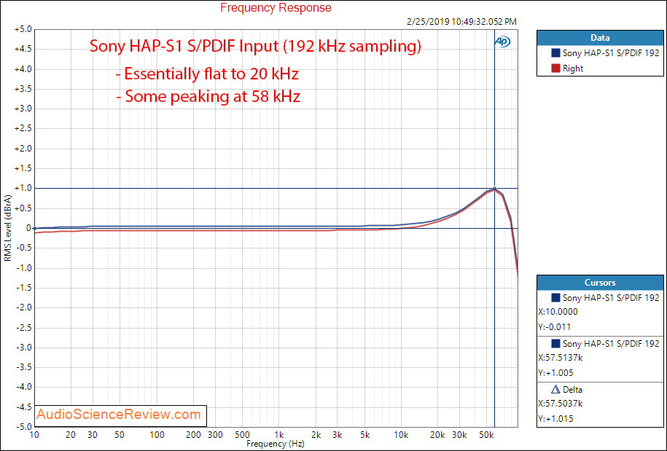
Task: Click the "Cursors" panel header
Action: [600, 283]
